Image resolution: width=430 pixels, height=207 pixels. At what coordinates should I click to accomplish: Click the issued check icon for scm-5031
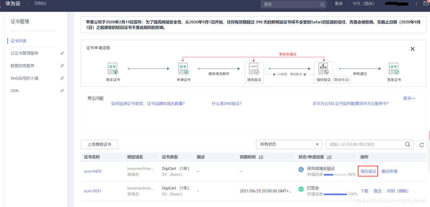[x=301, y=189]
